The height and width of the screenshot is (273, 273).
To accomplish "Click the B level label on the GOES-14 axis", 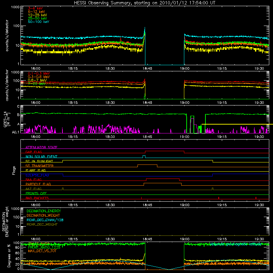I will (18, 115).
